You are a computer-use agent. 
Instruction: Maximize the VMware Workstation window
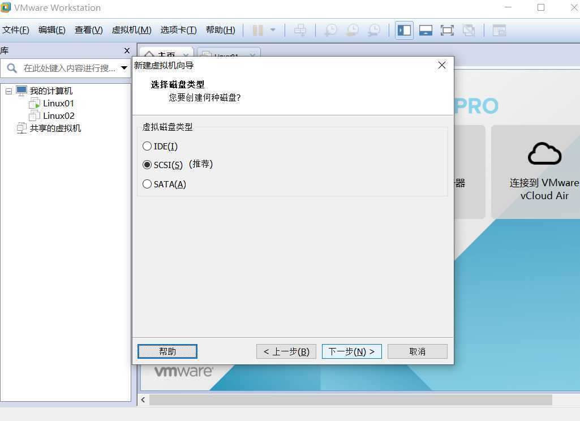click(541, 7)
